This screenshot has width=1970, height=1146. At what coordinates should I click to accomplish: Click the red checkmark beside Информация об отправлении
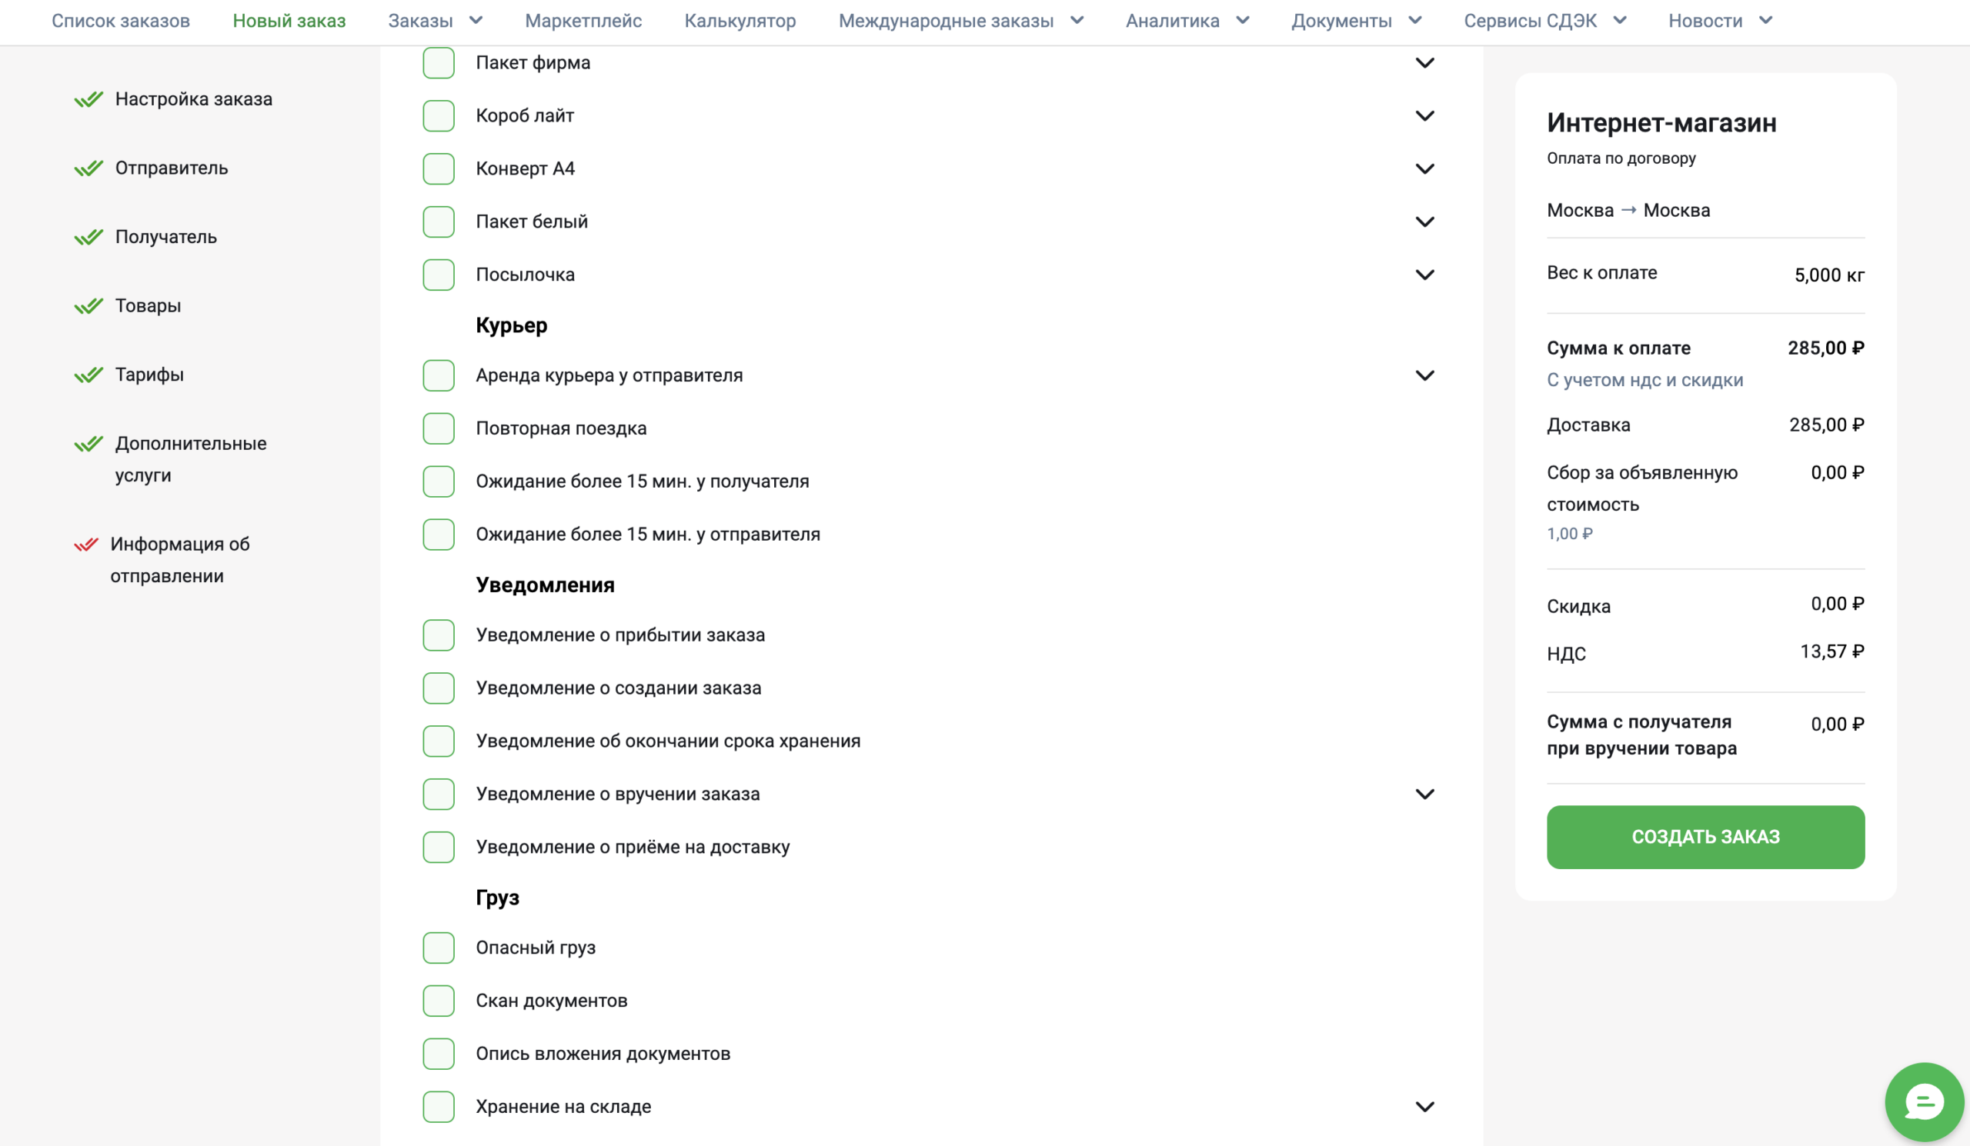pyautogui.click(x=86, y=545)
